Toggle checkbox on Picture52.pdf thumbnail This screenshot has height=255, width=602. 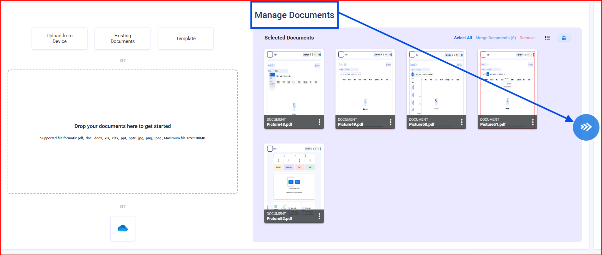coord(270,149)
